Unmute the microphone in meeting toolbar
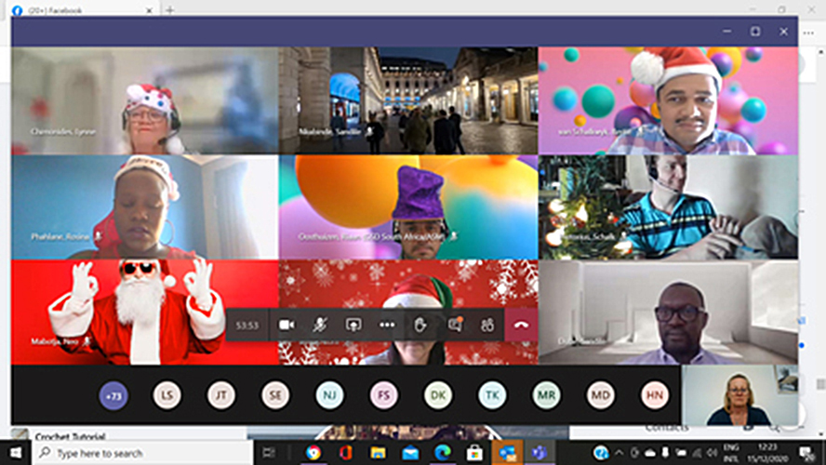This screenshot has height=465, width=826. pos(320,325)
